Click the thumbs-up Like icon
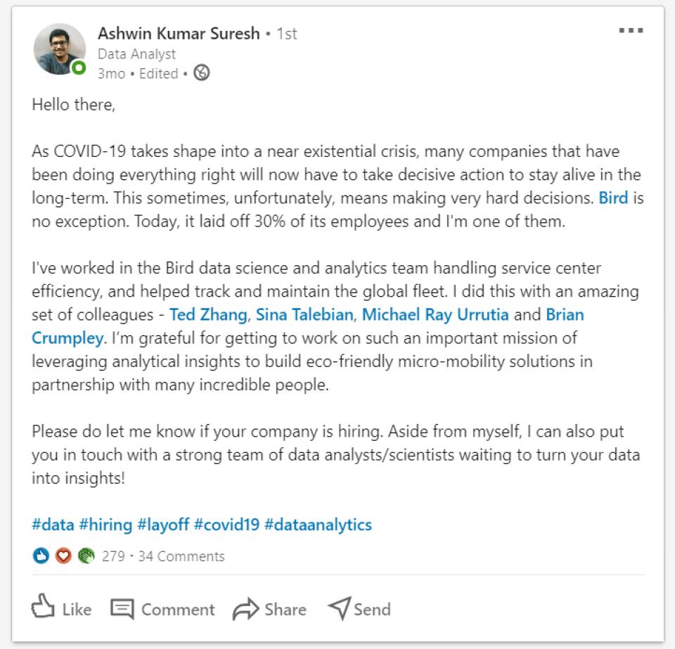This screenshot has width=675, height=649. click(x=44, y=608)
